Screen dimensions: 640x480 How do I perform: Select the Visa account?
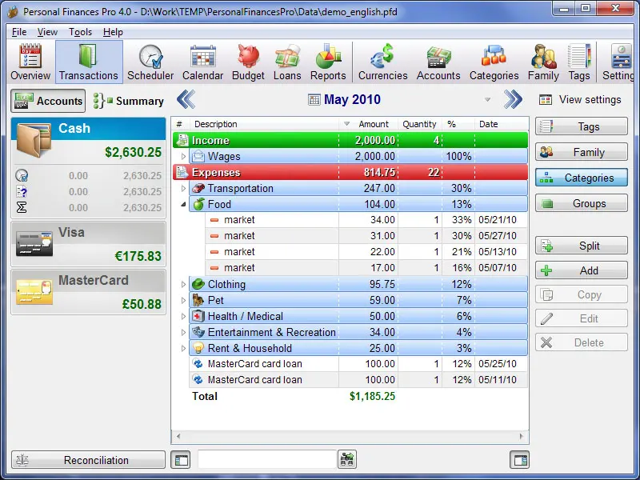[88, 232]
